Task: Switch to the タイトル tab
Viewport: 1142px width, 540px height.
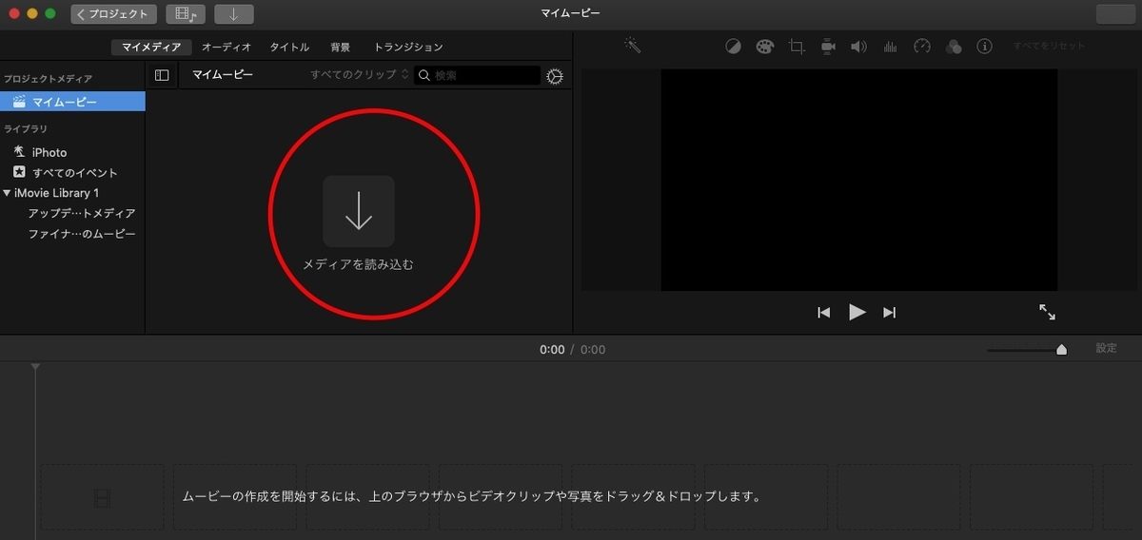Action: [289, 47]
